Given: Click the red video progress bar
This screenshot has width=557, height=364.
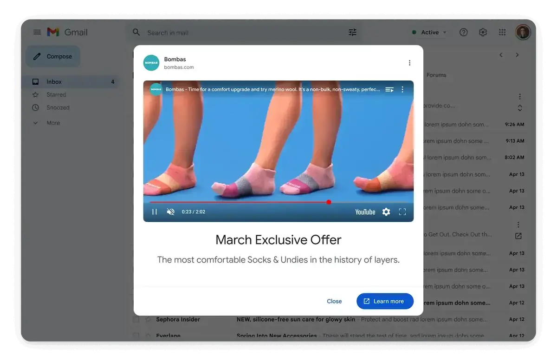Looking at the screenshot, I should (239, 202).
